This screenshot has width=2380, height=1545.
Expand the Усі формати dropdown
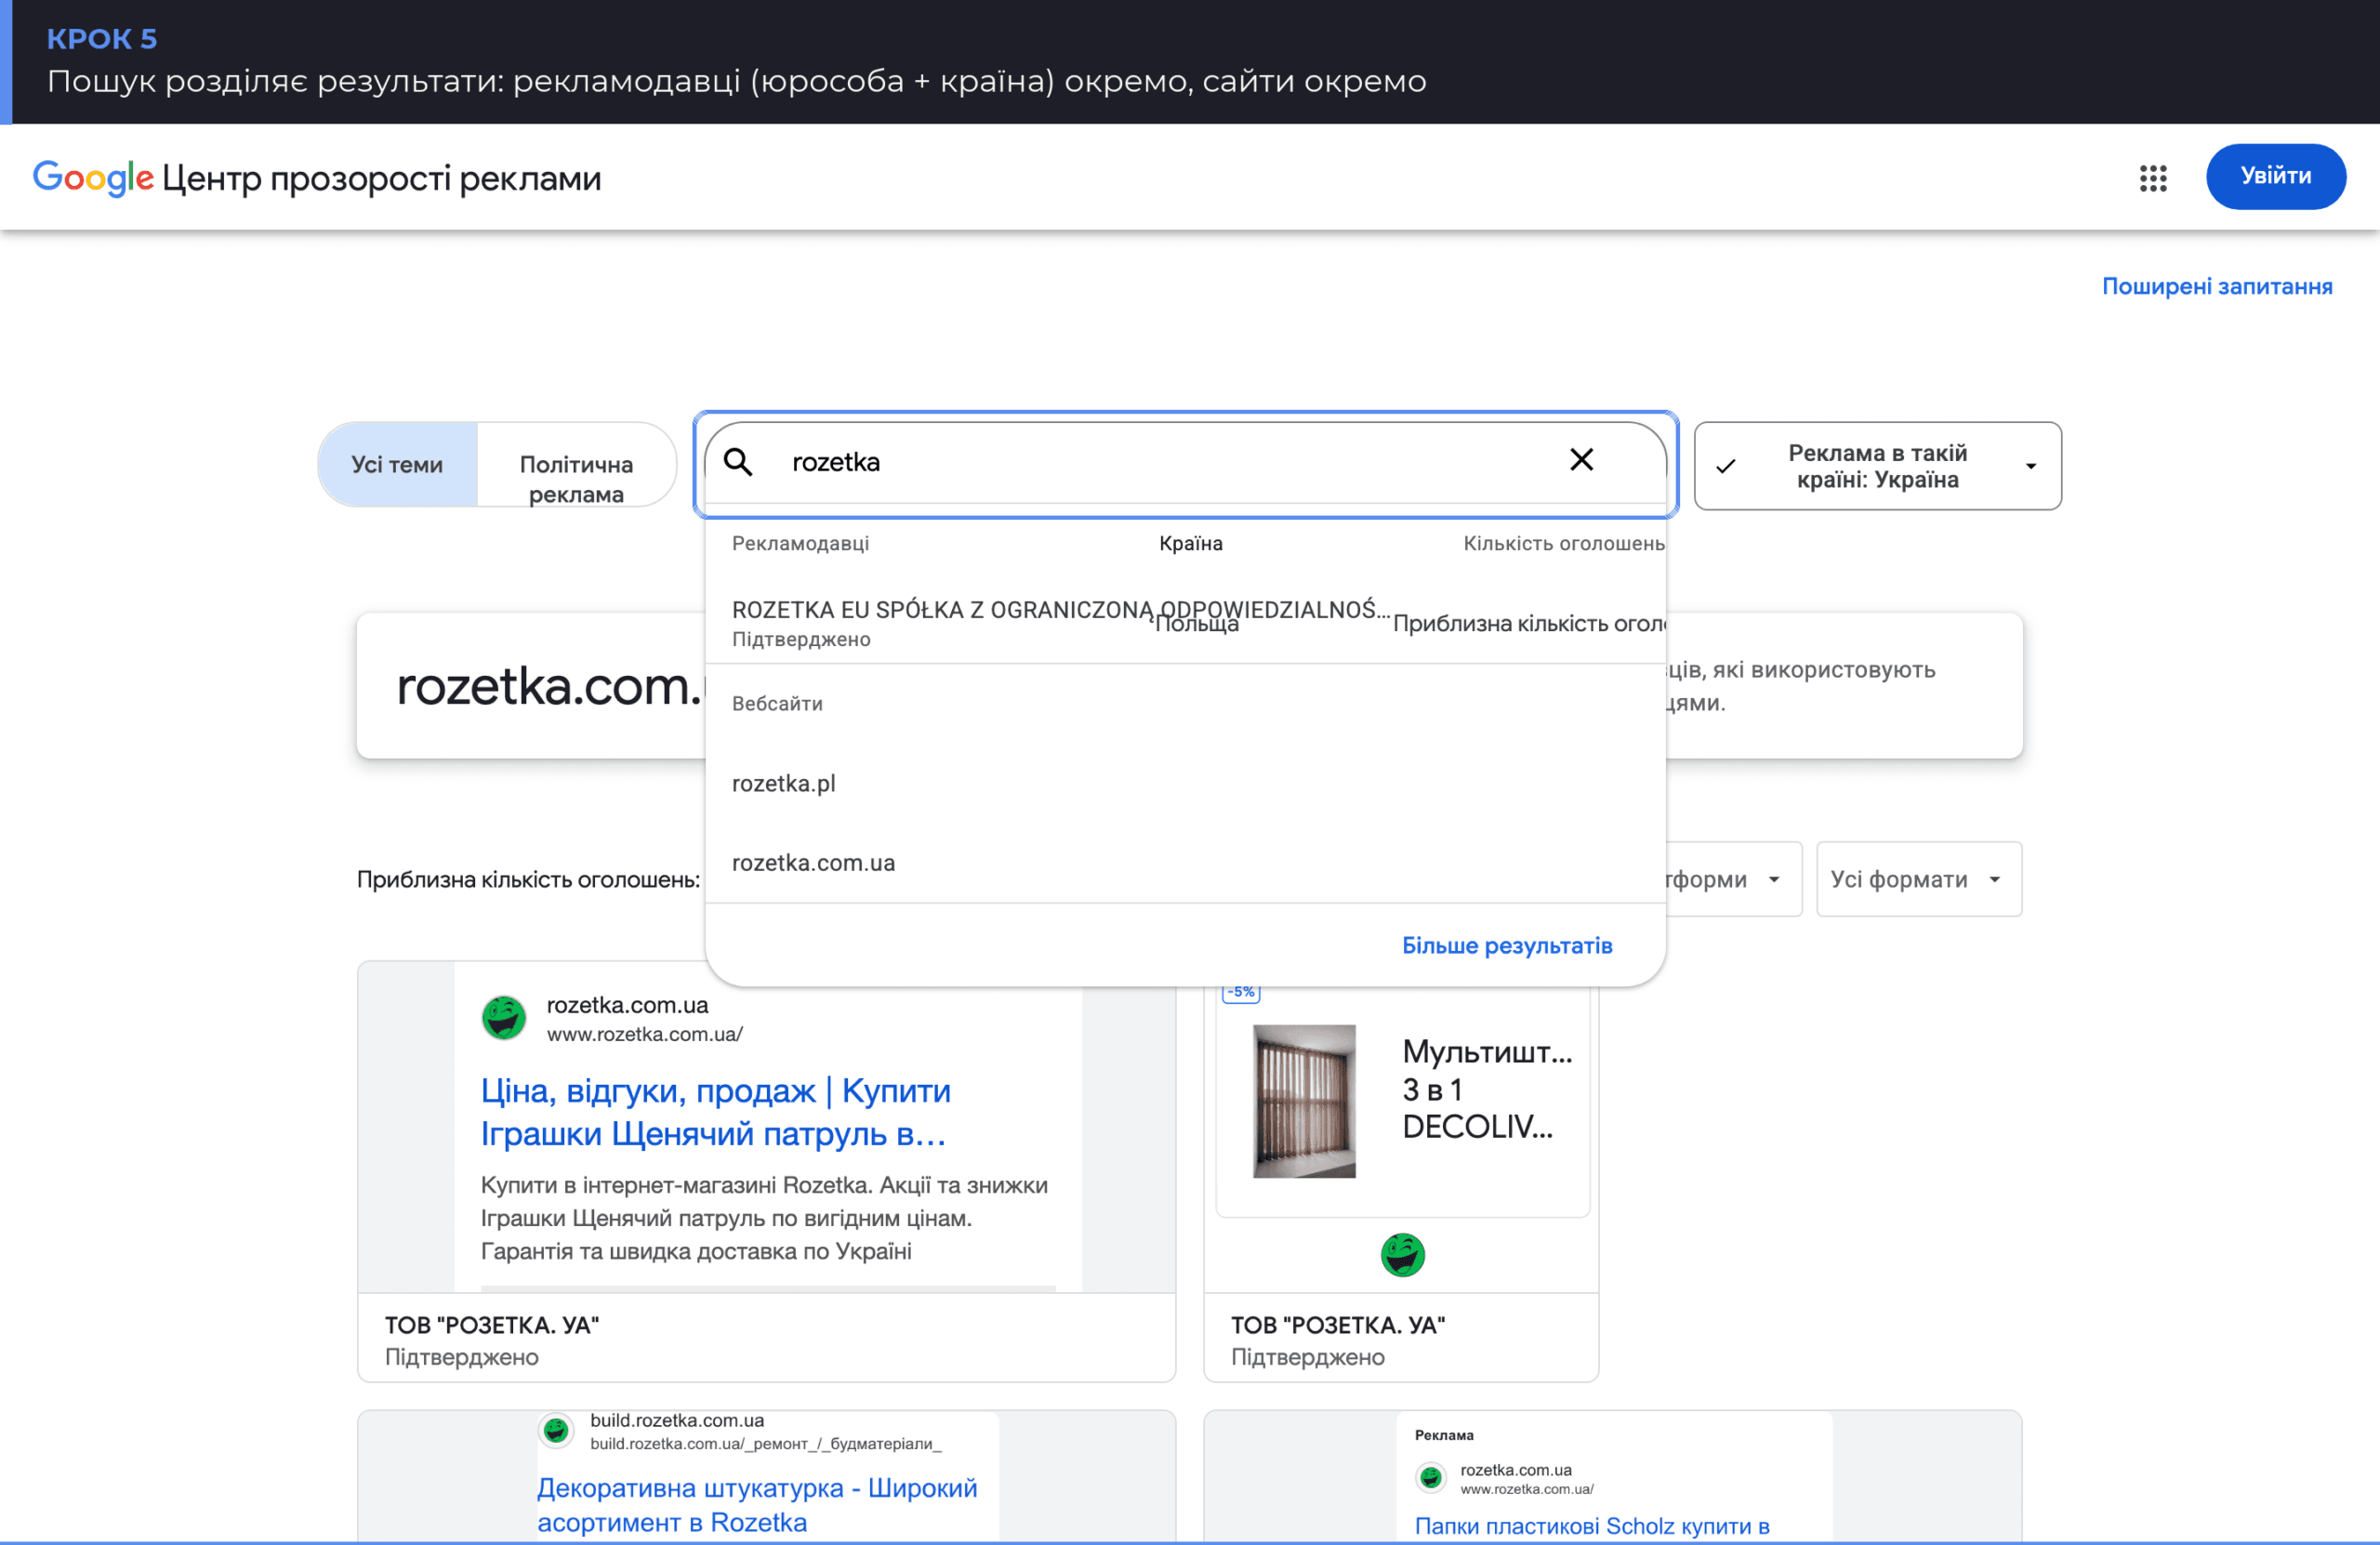click(x=1918, y=879)
